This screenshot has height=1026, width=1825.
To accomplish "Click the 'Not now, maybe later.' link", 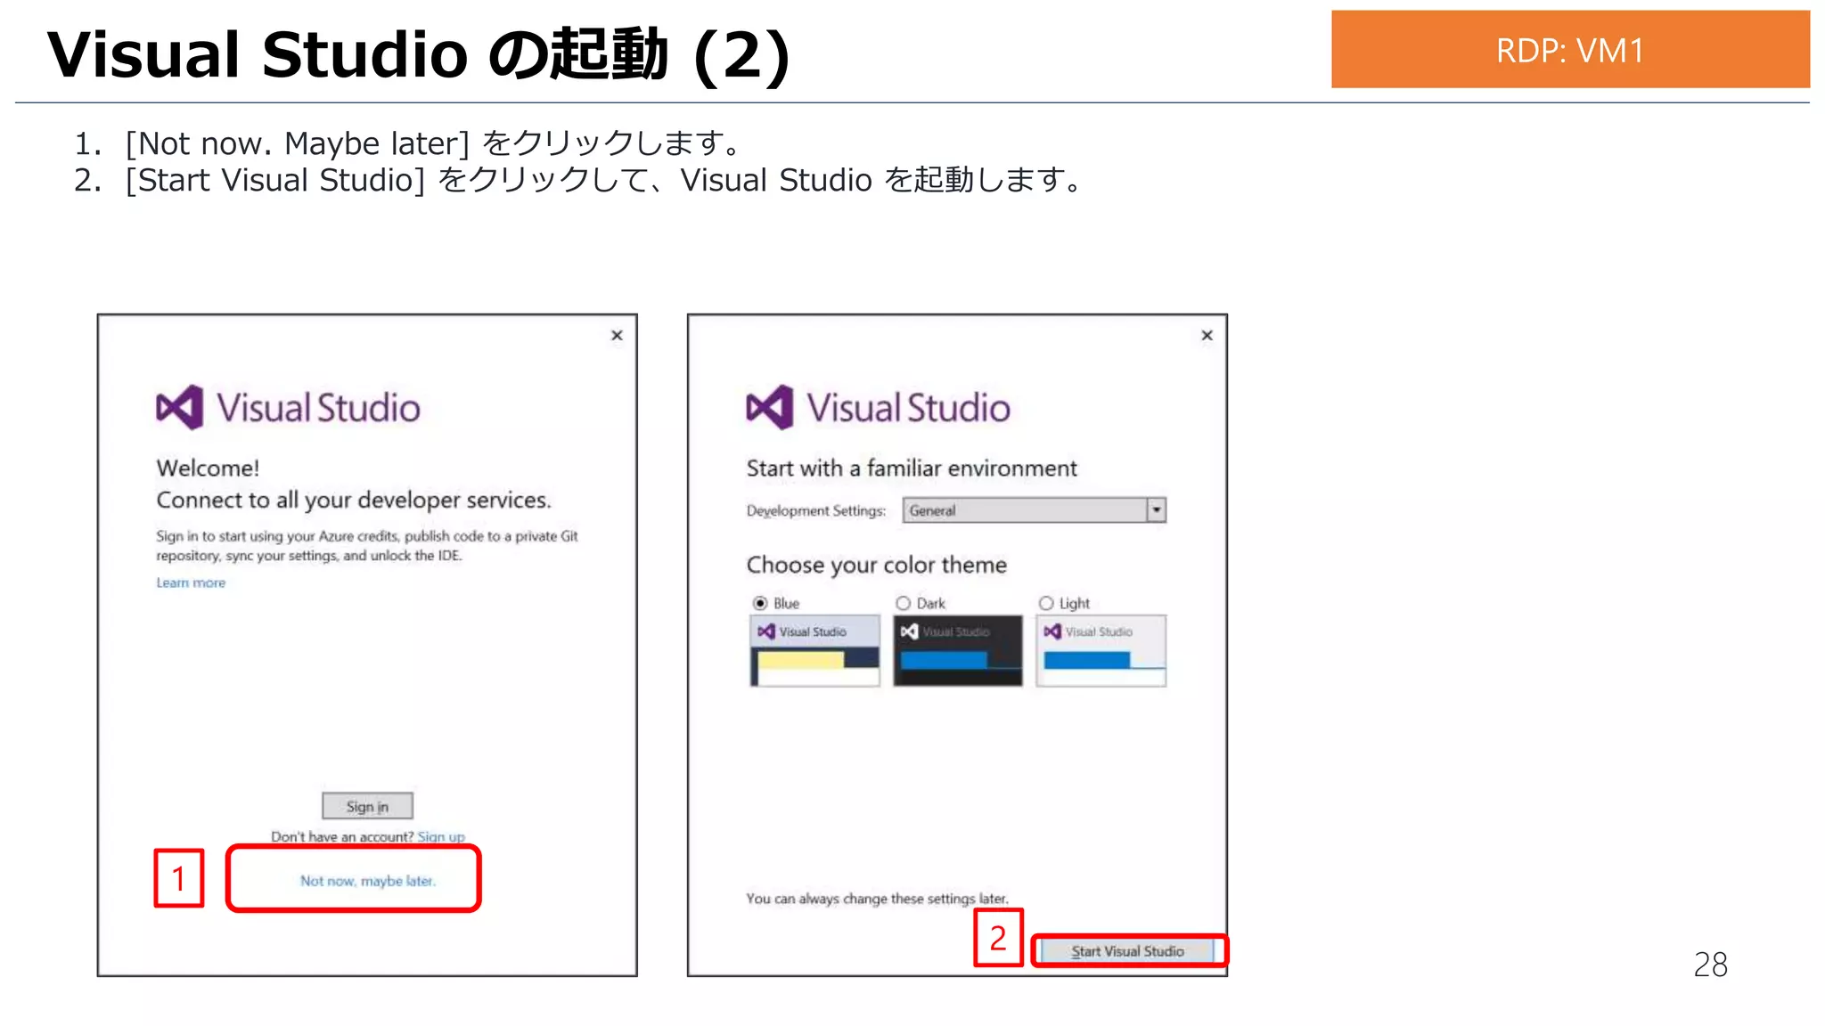I will point(367,881).
